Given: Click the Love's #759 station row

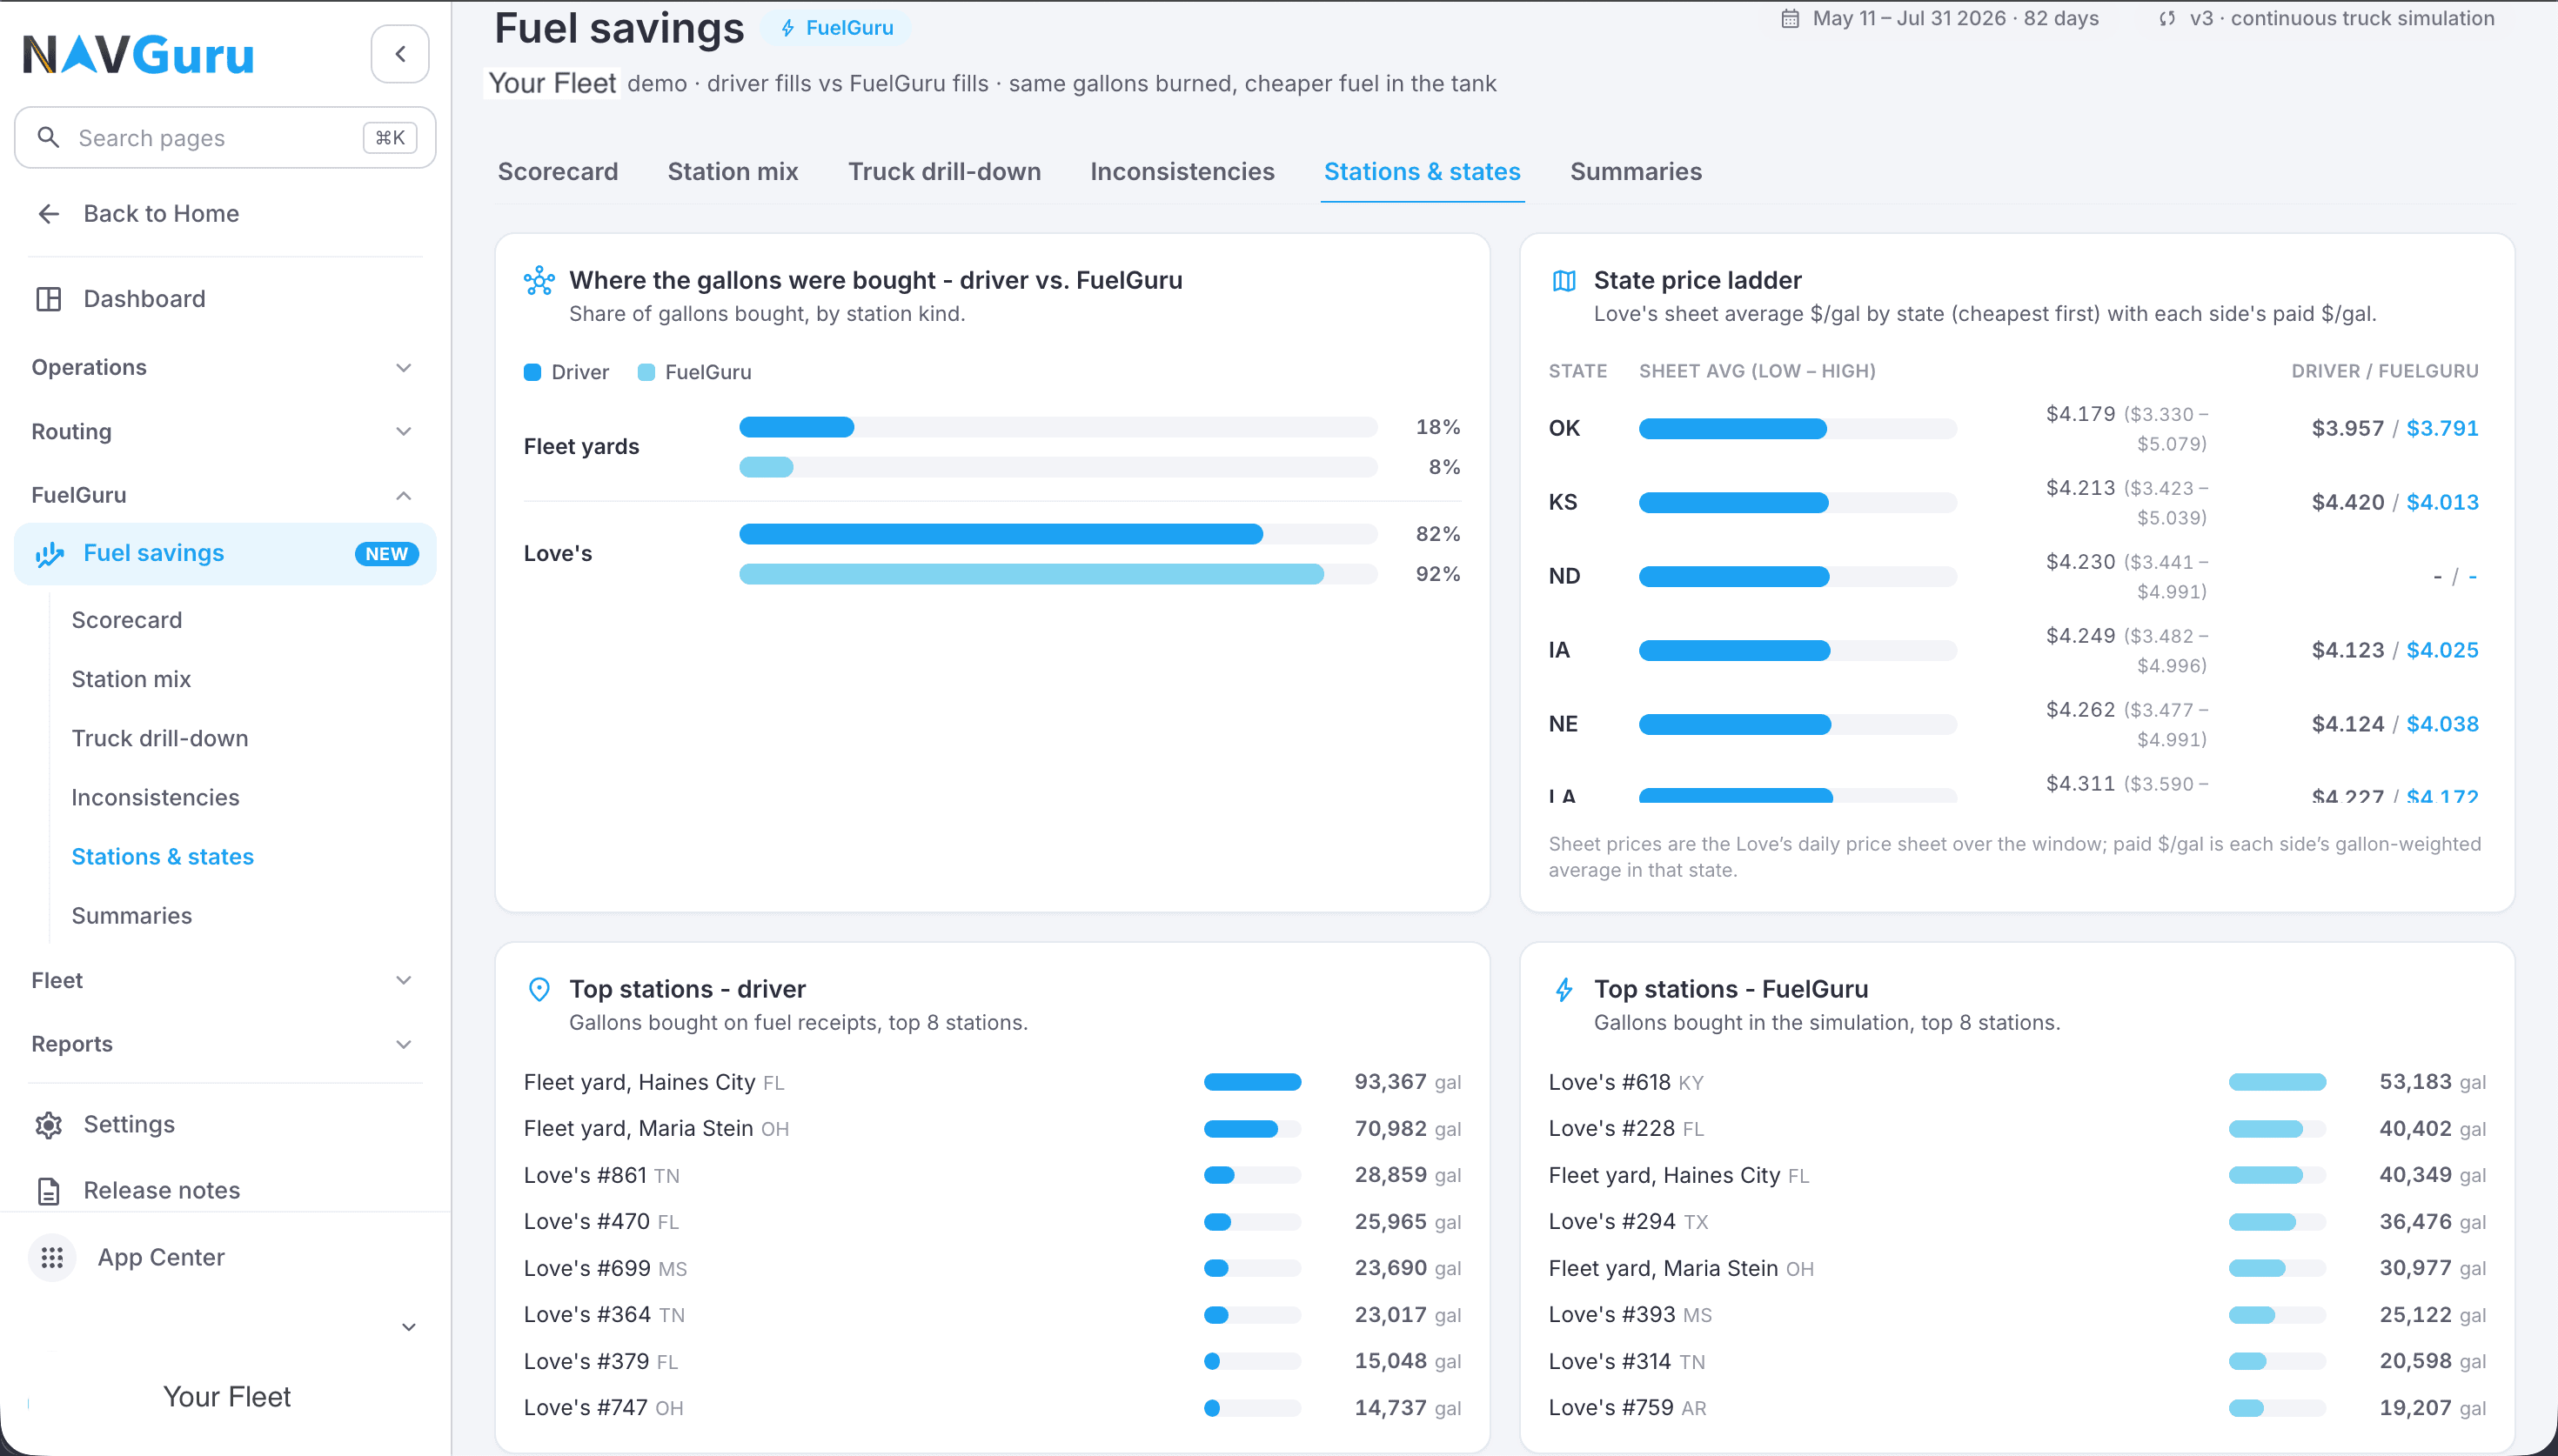Looking at the screenshot, I should click(2017, 1408).
